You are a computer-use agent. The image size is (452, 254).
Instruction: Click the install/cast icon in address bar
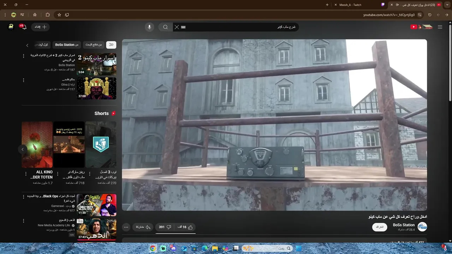67,15
